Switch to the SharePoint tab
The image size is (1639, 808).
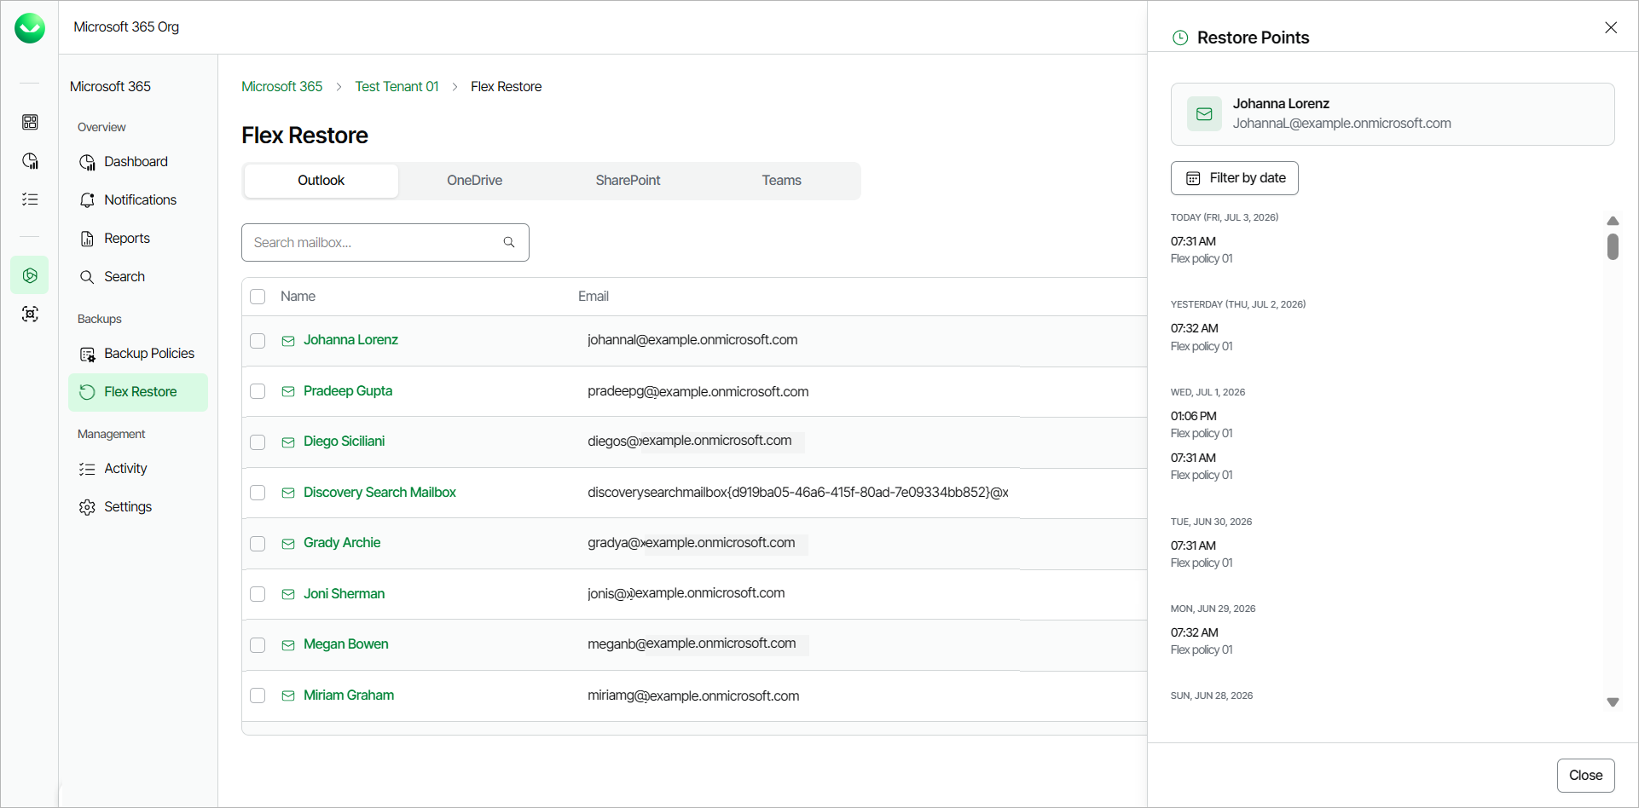pyautogui.click(x=628, y=181)
